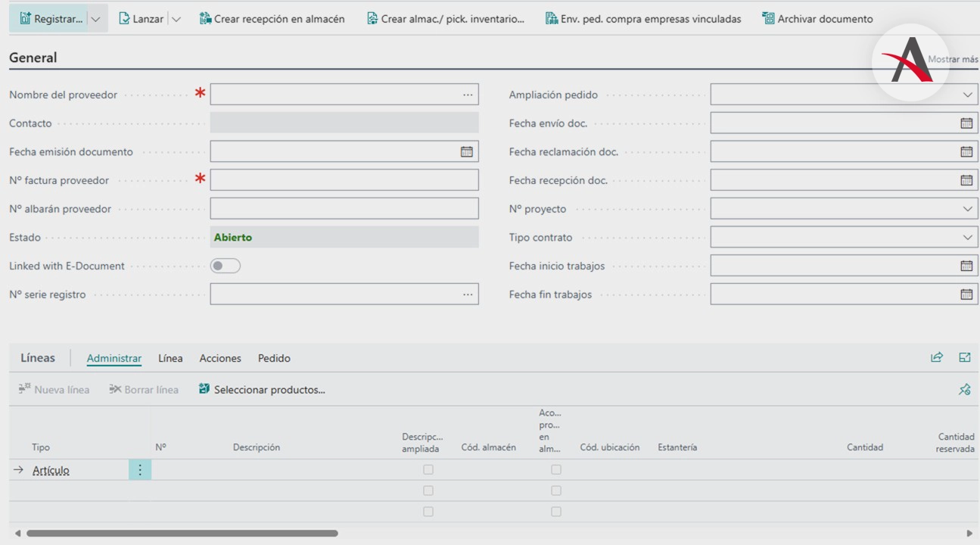Viewport: 980px width, 545px height.
Task: Click the share icon in Líneas header
Action: point(937,358)
